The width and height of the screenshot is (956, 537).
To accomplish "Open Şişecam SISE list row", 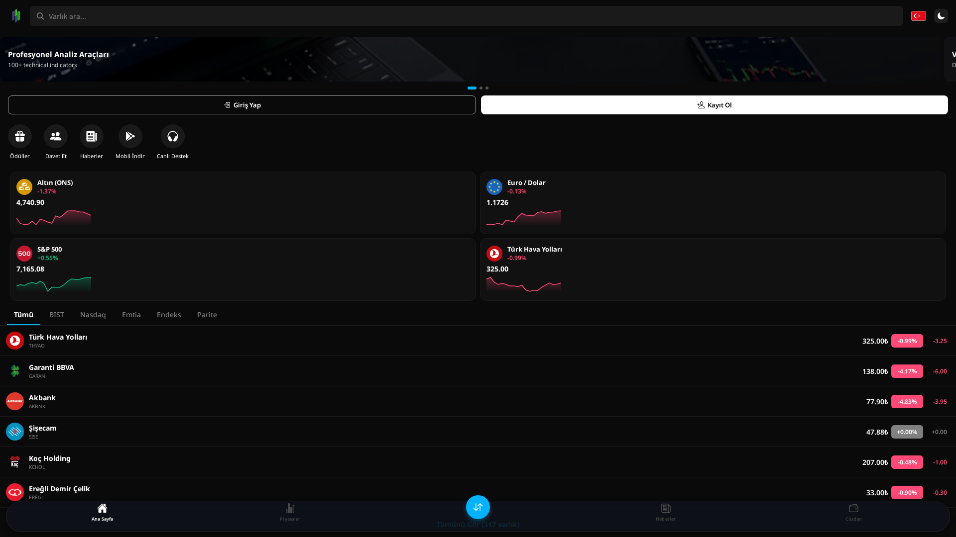I will pos(478,432).
